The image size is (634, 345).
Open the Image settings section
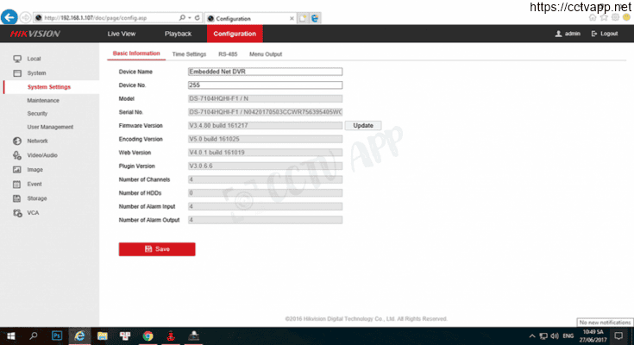point(35,169)
